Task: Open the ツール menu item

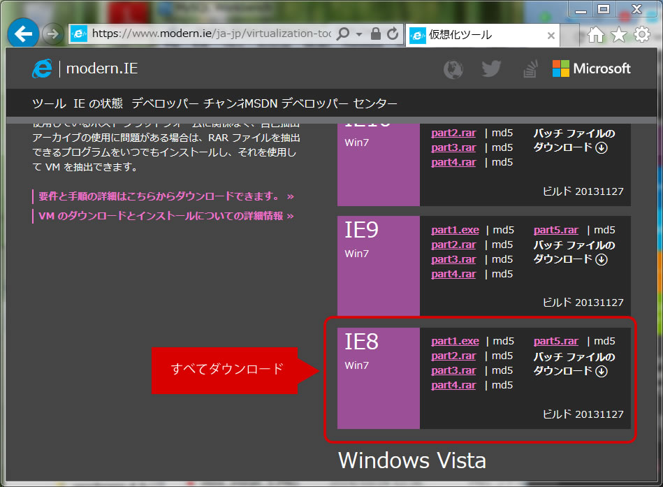Action: click(x=49, y=103)
